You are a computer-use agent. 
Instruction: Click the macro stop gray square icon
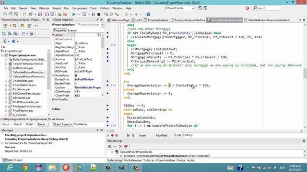pyautogui.click(x=117, y=135)
